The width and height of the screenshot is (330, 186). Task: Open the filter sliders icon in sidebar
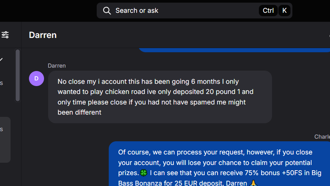(x=5, y=35)
